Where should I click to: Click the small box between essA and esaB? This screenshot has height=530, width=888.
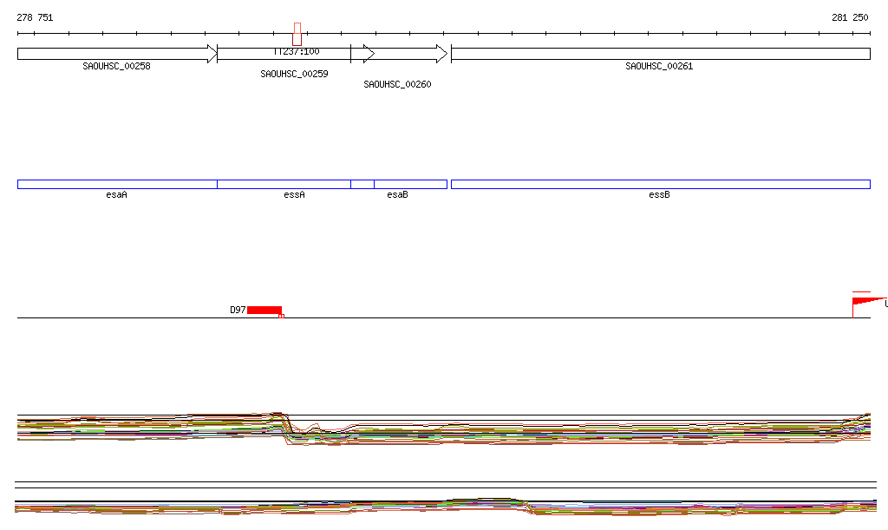(x=362, y=184)
